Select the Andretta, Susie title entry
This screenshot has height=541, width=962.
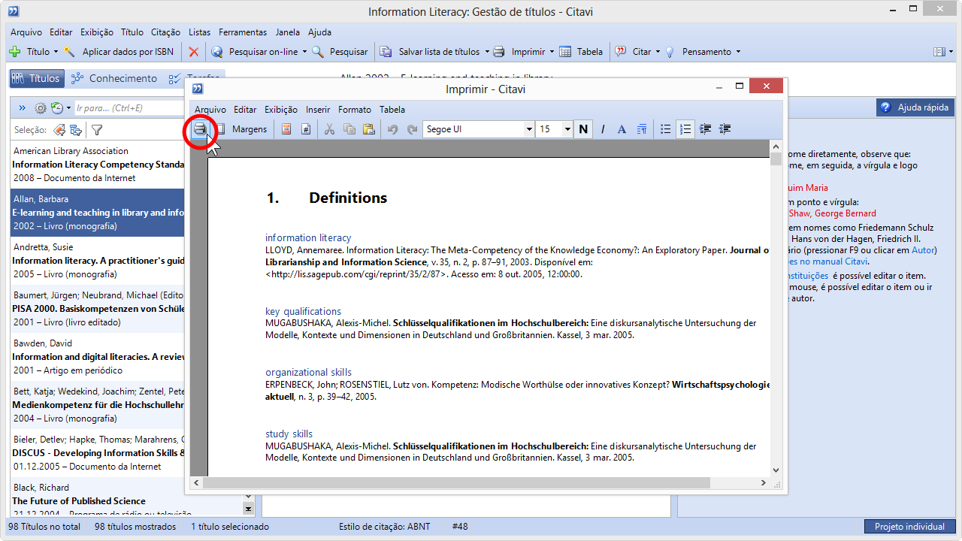pos(98,261)
